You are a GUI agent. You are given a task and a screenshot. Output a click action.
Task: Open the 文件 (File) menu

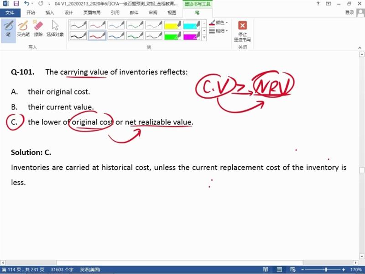coord(10,13)
